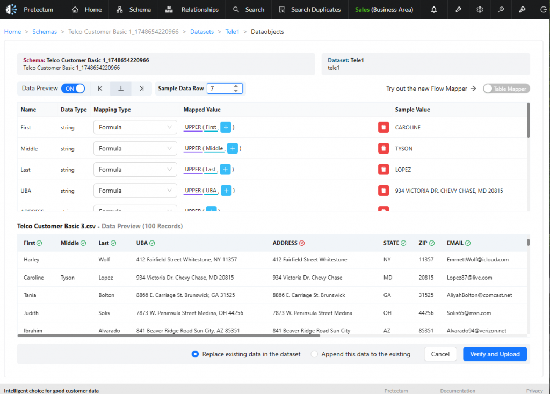Click green check next to Middle column header

click(x=83, y=243)
